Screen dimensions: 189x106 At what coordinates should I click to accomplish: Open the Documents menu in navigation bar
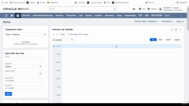tap(110, 16)
